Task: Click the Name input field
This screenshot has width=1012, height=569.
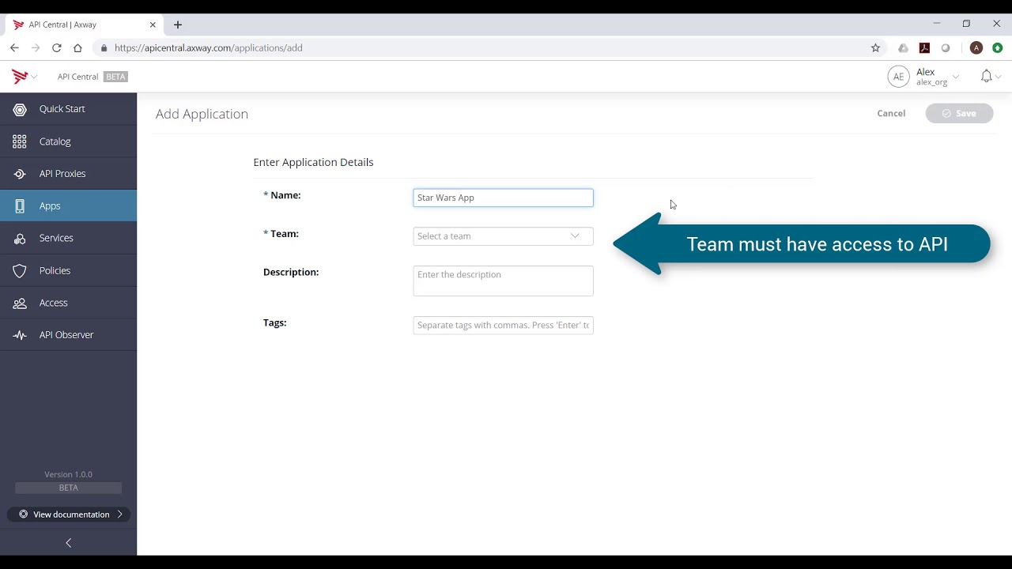Action: 503,198
